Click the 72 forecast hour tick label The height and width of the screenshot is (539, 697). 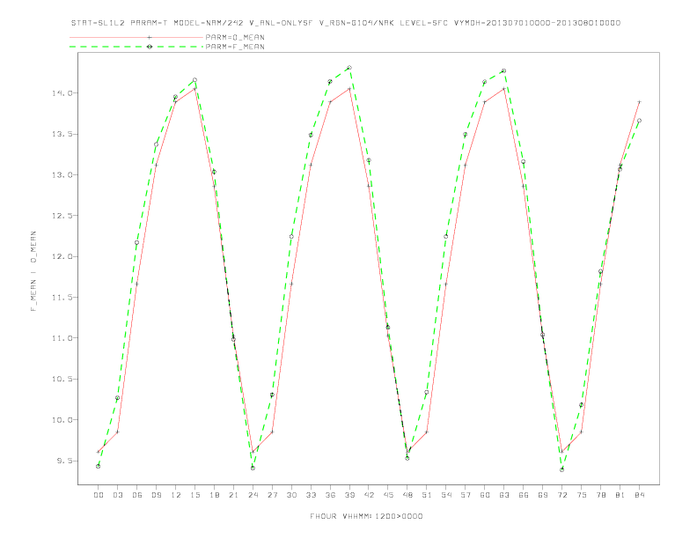click(562, 495)
